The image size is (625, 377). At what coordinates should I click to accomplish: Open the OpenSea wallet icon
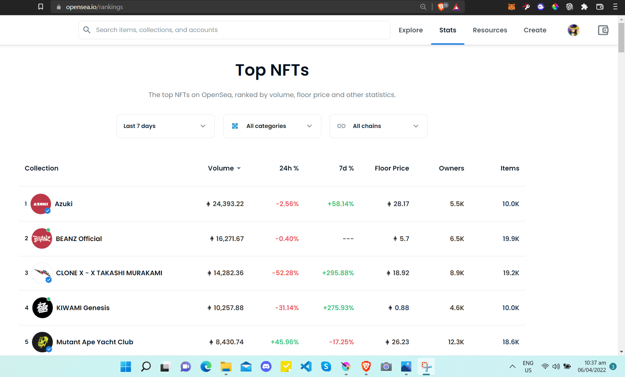click(603, 30)
